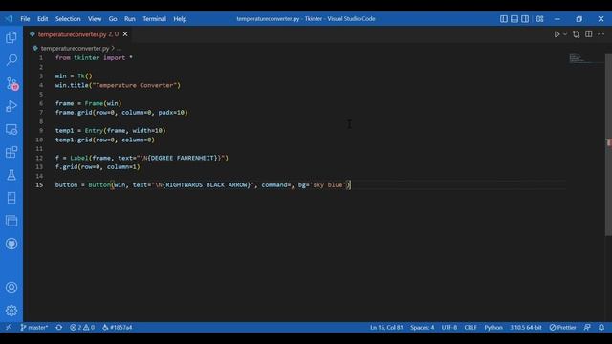This screenshot has height=344, width=612.
Task: Open the Search view
Action: coord(11,59)
